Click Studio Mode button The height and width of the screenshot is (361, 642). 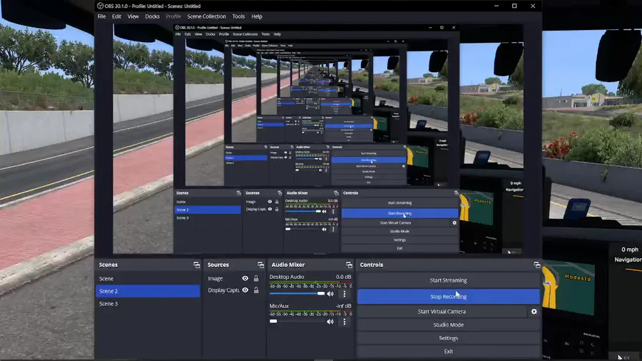pyautogui.click(x=449, y=325)
